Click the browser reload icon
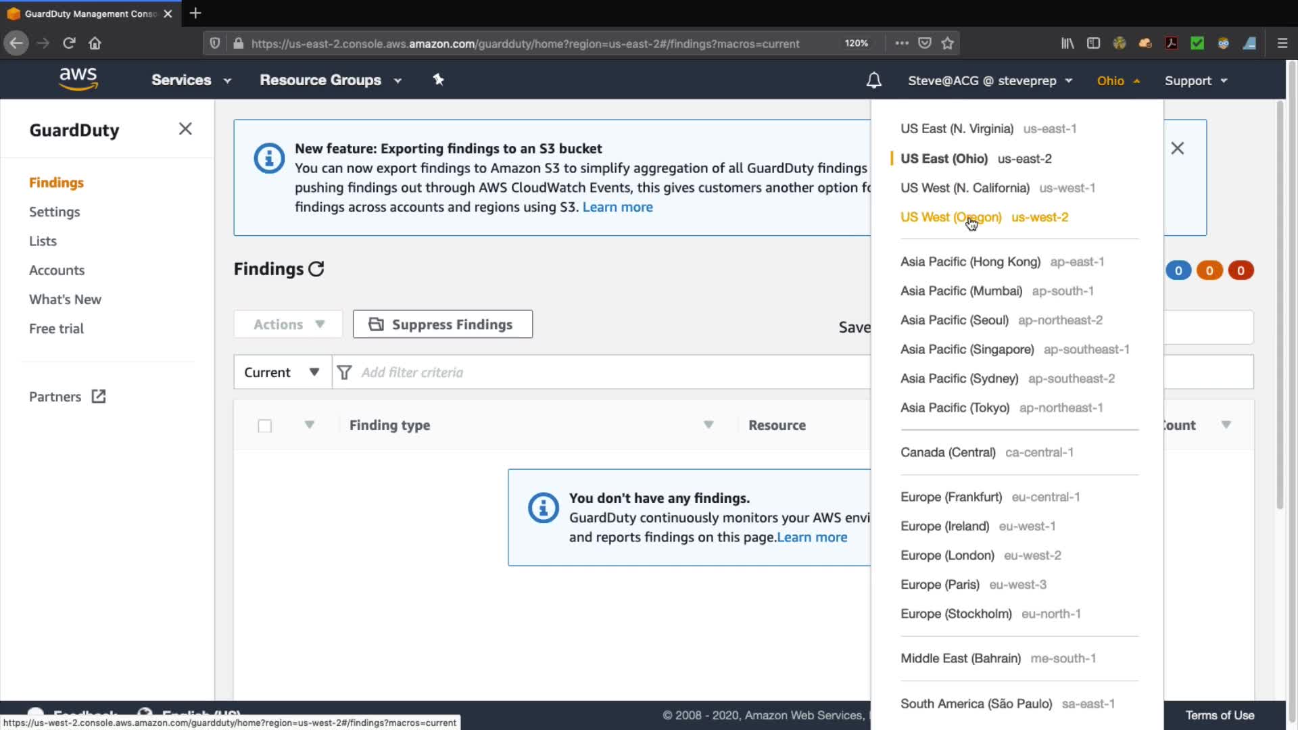Viewport: 1298px width, 730px height. click(69, 43)
